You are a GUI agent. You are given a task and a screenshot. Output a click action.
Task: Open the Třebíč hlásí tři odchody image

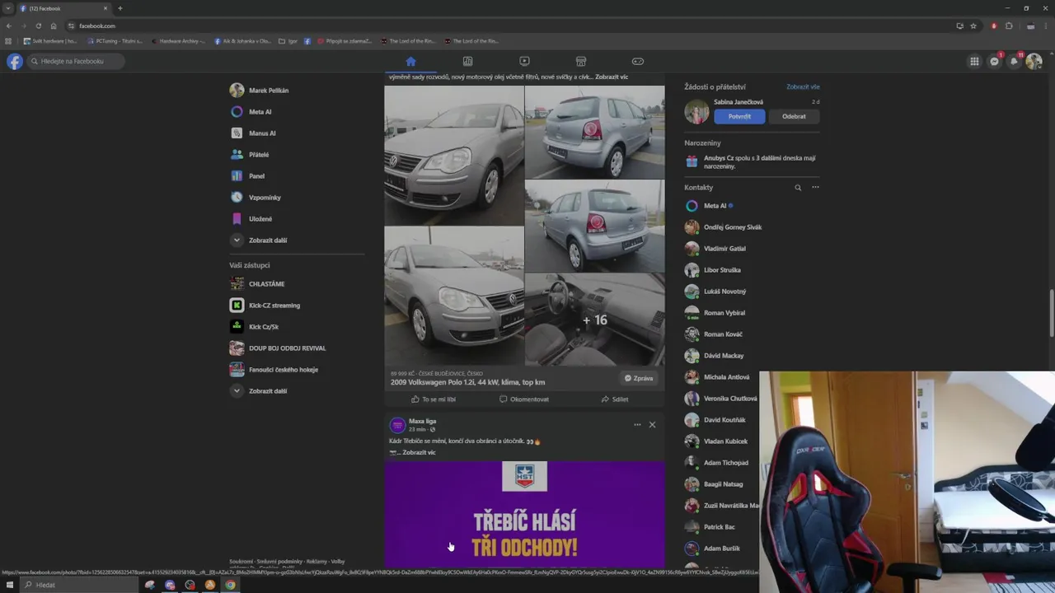click(x=524, y=514)
